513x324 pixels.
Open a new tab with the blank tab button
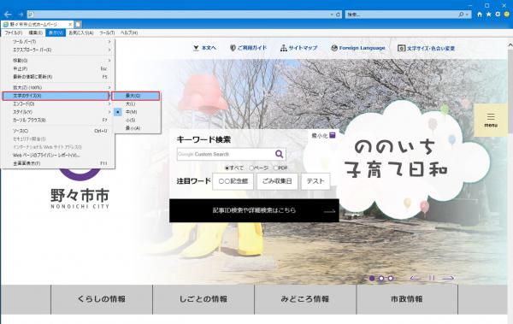point(78,25)
